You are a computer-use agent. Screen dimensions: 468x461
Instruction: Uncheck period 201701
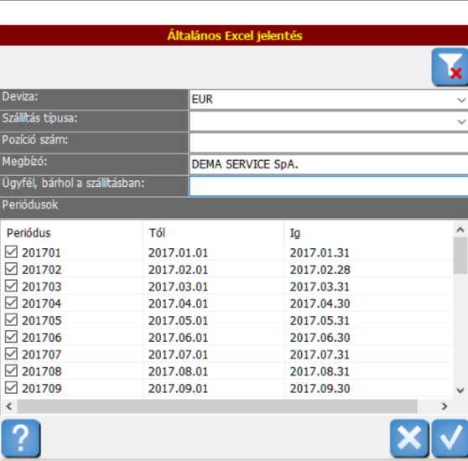click(12, 252)
